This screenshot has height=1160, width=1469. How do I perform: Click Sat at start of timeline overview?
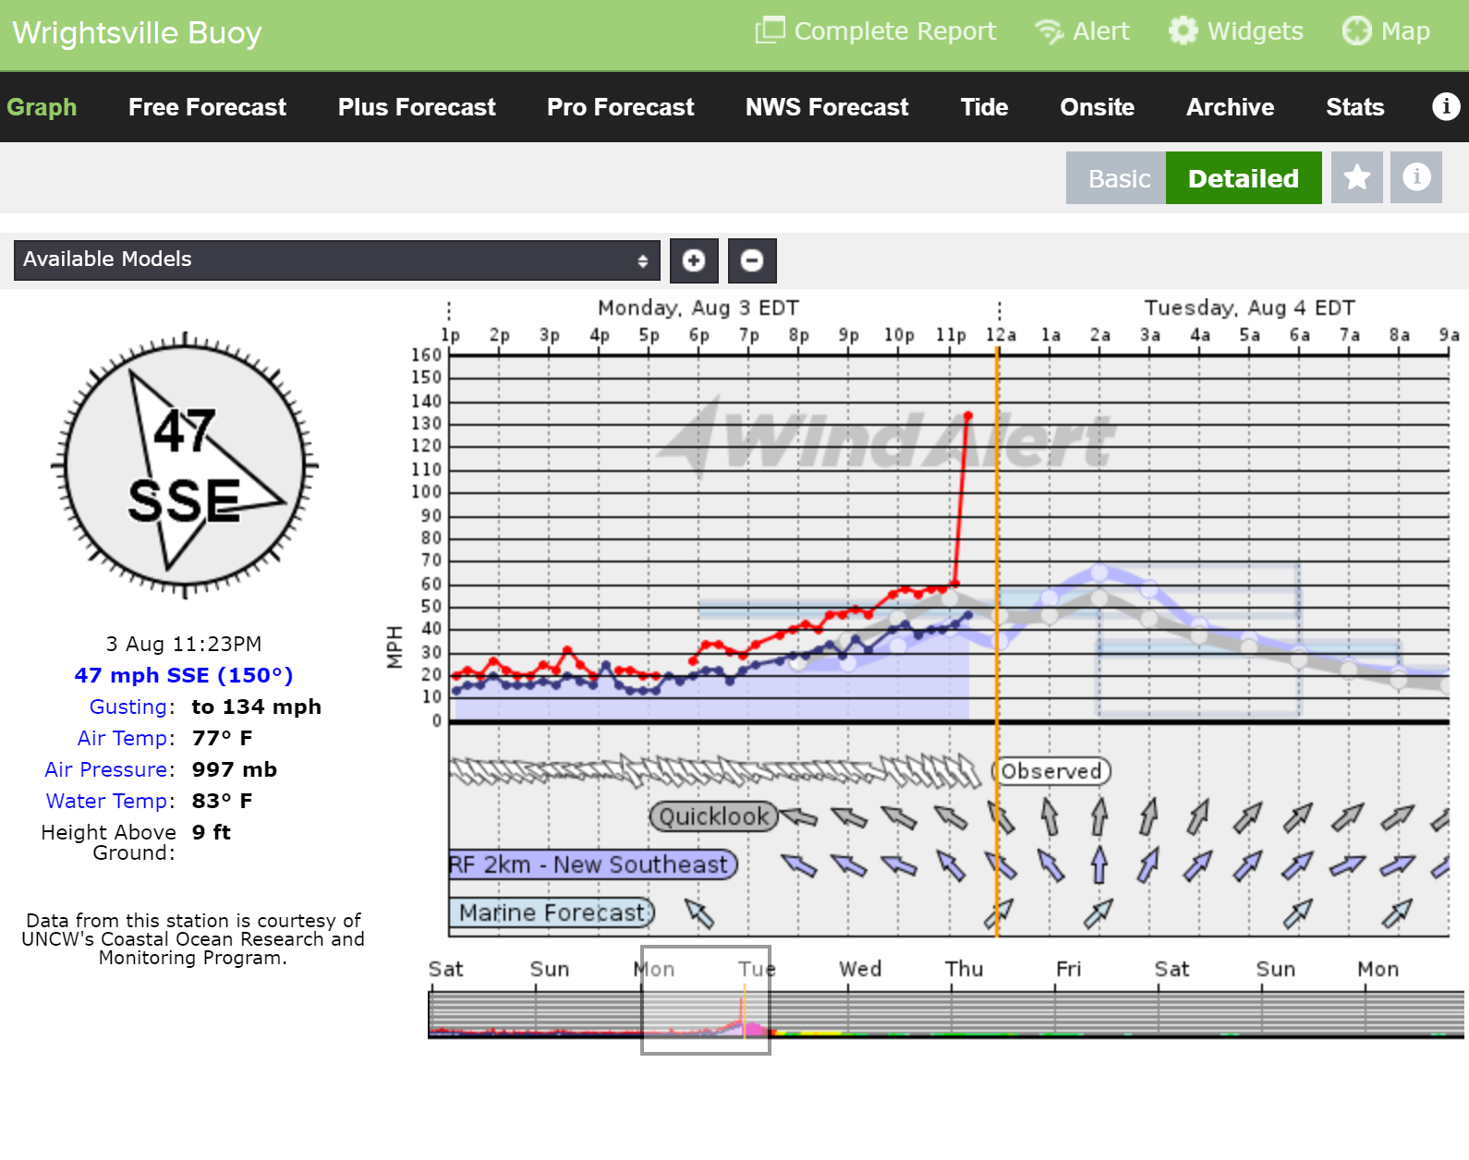coord(445,969)
